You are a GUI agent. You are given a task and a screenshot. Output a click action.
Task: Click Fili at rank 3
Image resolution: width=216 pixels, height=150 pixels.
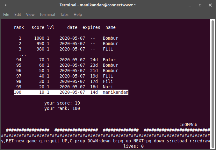pyautogui.click(x=108, y=49)
